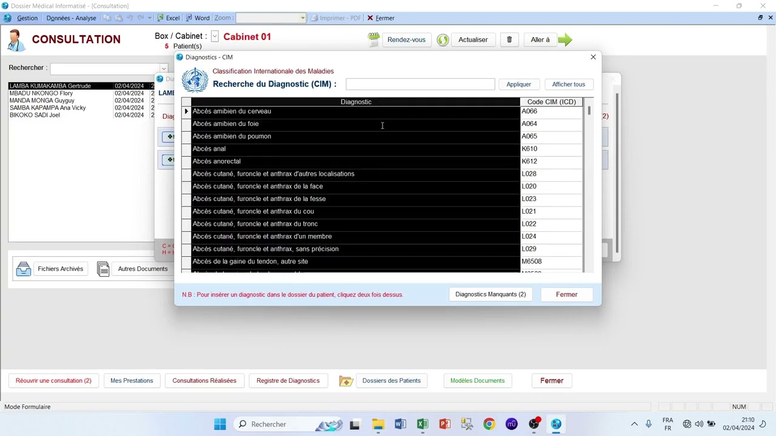Open the Windows Start menu
776x436 pixels.
tap(220, 424)
